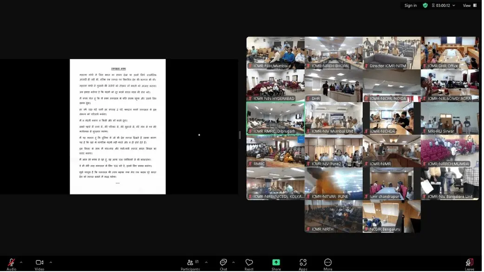Select the ICMR-NITVAR, PUNE video tile
This screenshot has width=484, height=272.
pos(334,183)
